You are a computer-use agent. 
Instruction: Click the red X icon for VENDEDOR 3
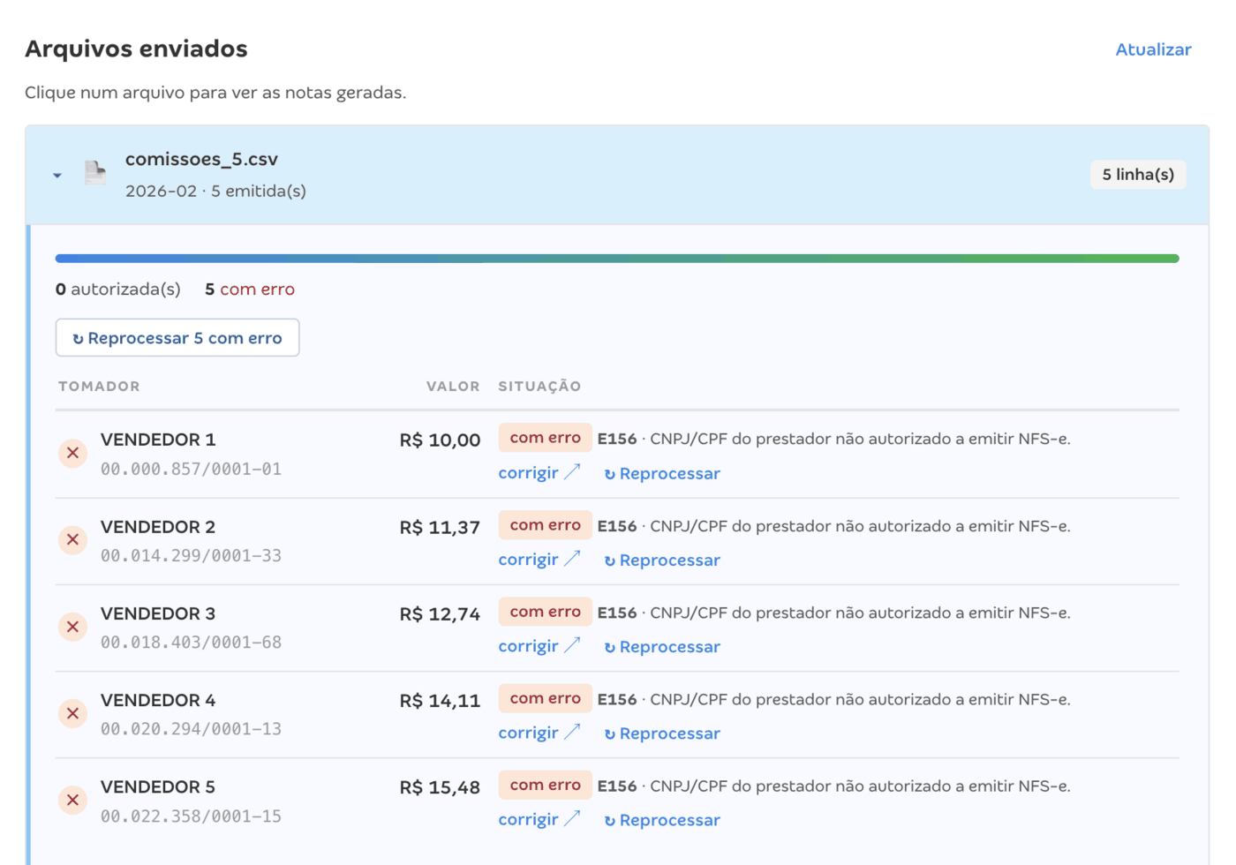click(x=73, y=627)
